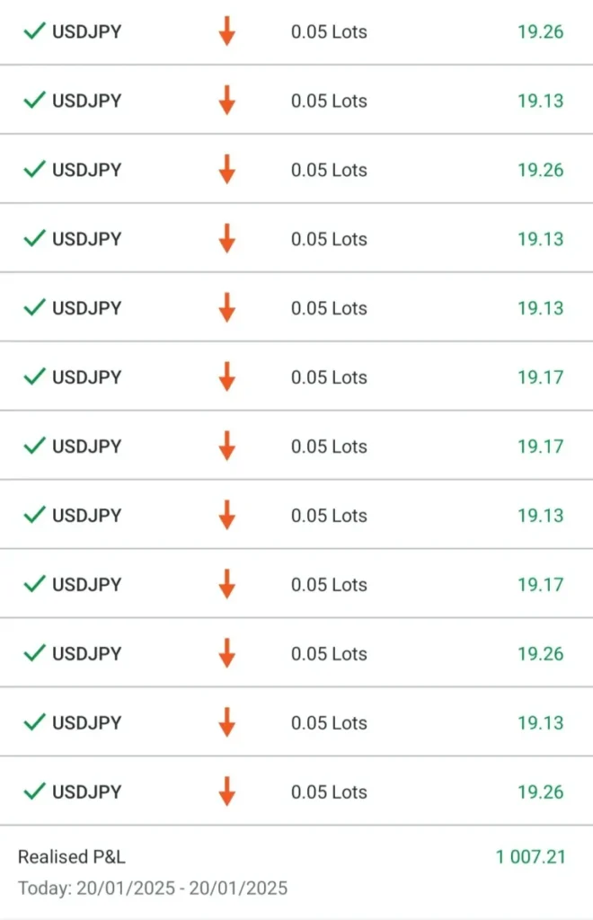Click the green checkmark in the third row
Screen dimensions: 593x920
tap(34, 170)
